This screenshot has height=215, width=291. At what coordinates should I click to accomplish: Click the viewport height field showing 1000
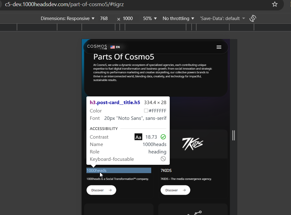128,18
